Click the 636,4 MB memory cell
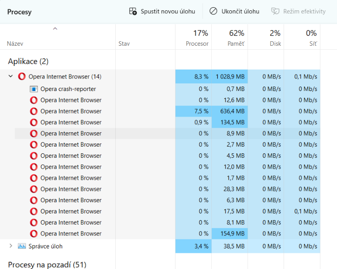Screen dimensions: 337x269 [230, 111]
